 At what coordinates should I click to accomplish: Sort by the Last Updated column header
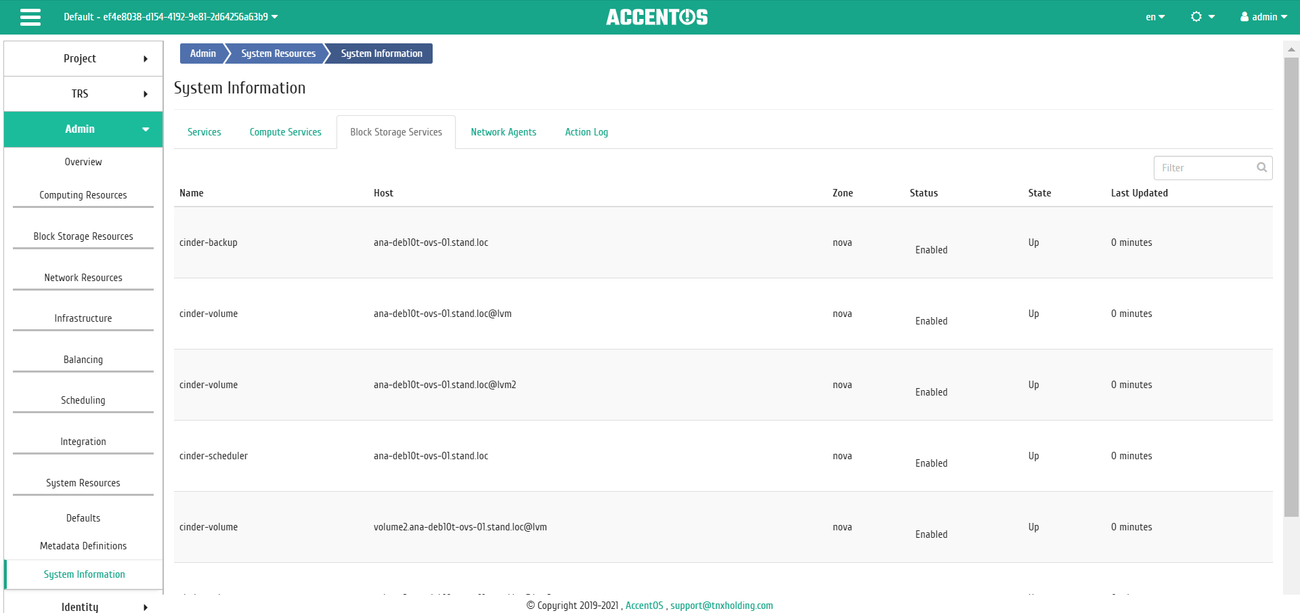click(x=1139, y=193)
